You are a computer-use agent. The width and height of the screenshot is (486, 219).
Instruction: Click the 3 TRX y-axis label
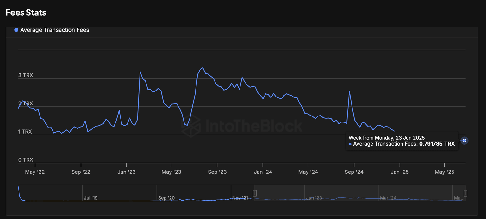(26, 75)
